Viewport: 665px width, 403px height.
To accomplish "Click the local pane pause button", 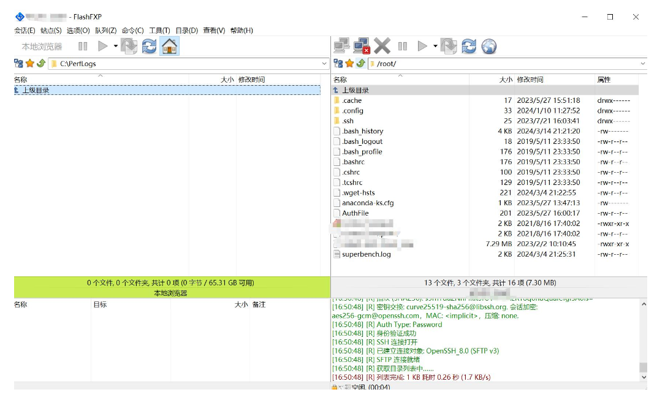I will 83,46.
